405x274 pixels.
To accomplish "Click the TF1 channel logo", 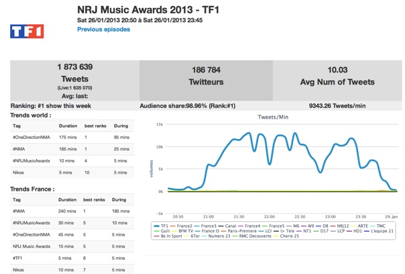I will pos(27,31).
